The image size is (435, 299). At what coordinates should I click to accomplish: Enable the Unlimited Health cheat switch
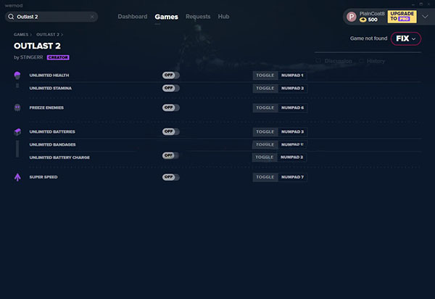point(170,75)
